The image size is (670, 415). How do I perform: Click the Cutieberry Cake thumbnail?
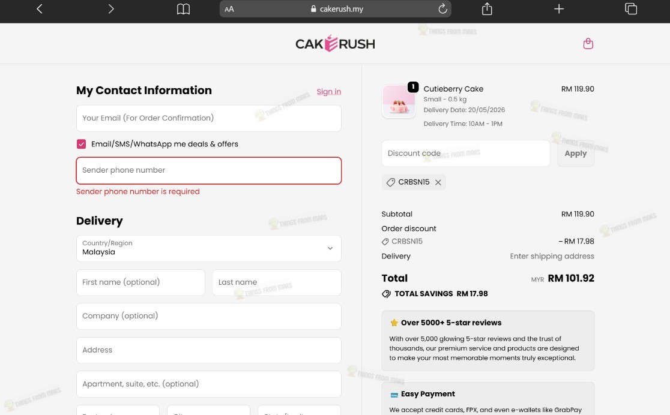pyautogui.click(x=399, y=101)
